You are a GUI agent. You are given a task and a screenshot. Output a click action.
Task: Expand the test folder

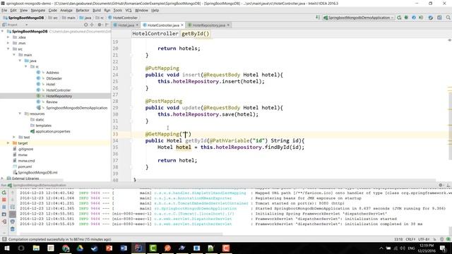(x=14, y=137)
